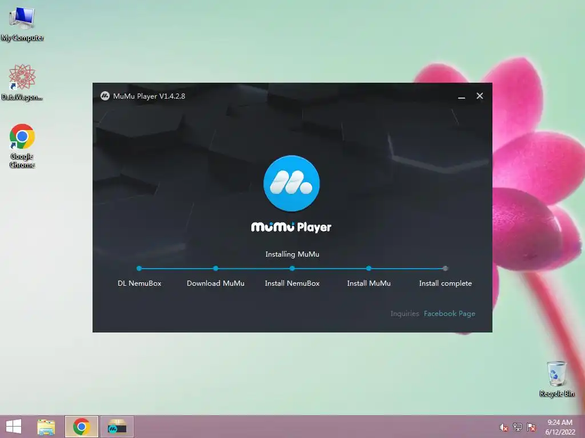Click the Install NemuBox progress step dot

(292, 268)
